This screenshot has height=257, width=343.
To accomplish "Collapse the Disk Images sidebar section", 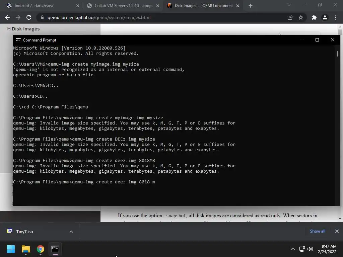I will coord(8,29).
